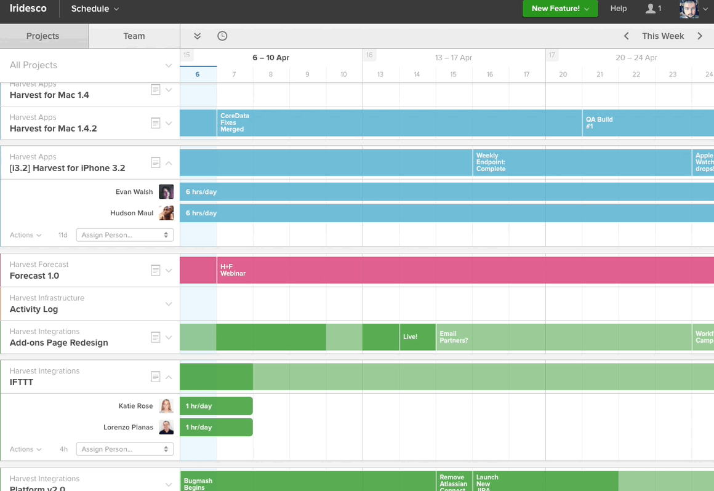Click the Live! milestone marker
This screenshot has height=491, width=714.
(418, 337)
